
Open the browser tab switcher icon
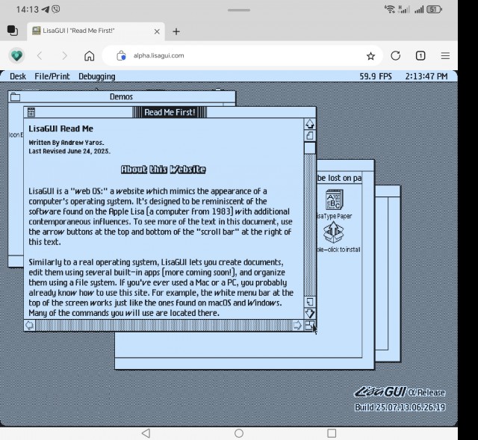pyautogui.click(x=13, y=31)
